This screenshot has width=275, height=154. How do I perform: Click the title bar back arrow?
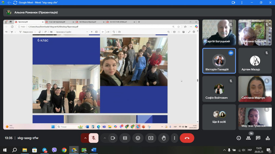click(x=9, y=3)
